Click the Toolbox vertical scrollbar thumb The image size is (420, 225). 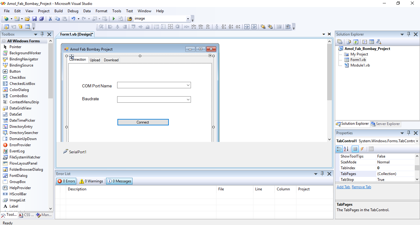click(51, 71)
